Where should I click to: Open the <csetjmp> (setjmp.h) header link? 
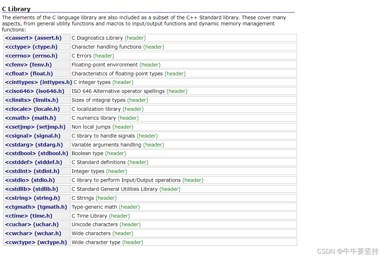35,127
